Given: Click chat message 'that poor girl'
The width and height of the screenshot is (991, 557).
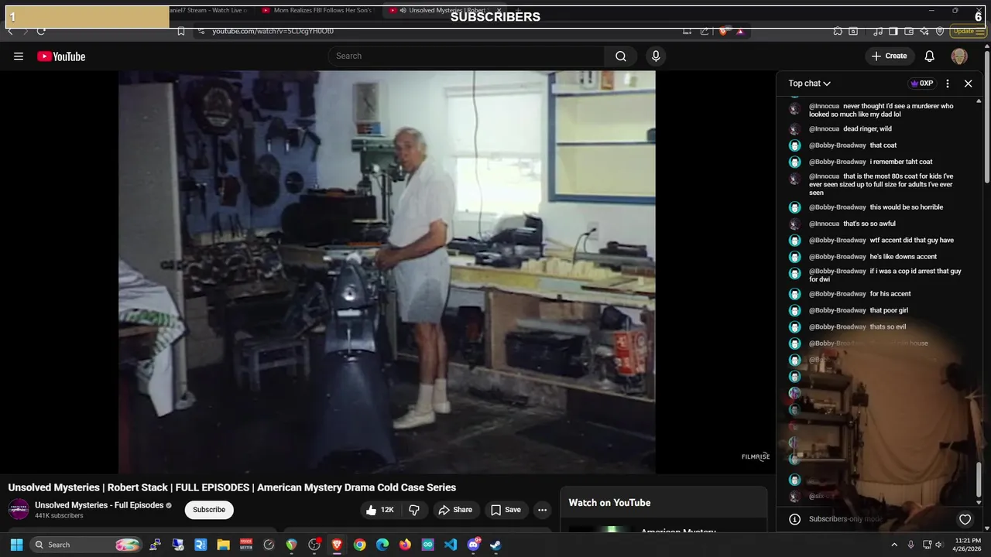Looking at the screenshot, I should [x=889, y=310].
